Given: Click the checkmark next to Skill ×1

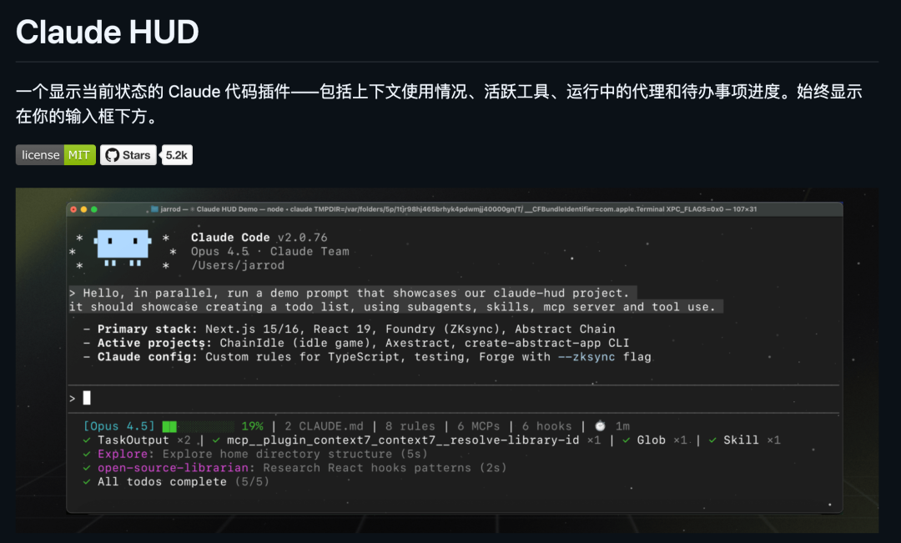Looking at the screenshot, I should [711, 440].
